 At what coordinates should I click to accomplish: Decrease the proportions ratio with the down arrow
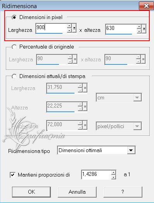[x=113, y=177]
